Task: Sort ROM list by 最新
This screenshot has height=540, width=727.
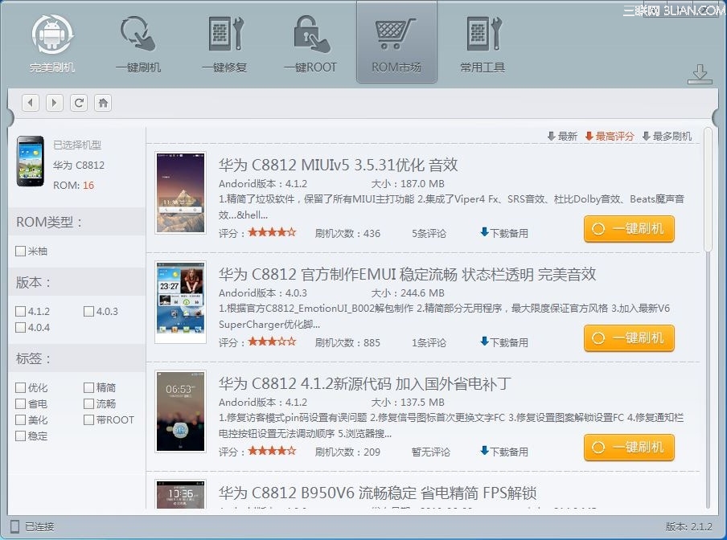Action: (562, 136)
